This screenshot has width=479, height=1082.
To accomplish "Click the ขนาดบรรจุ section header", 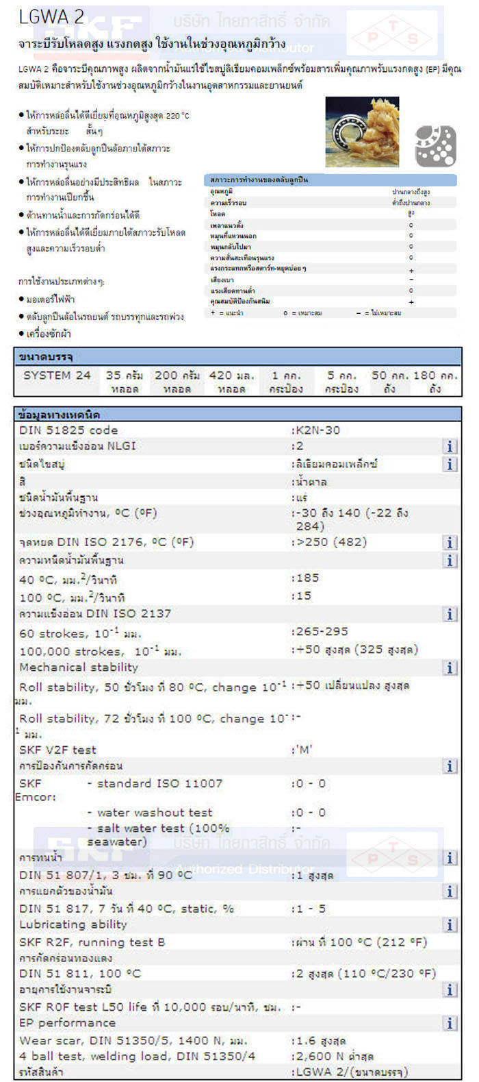I will click(237, 357).
